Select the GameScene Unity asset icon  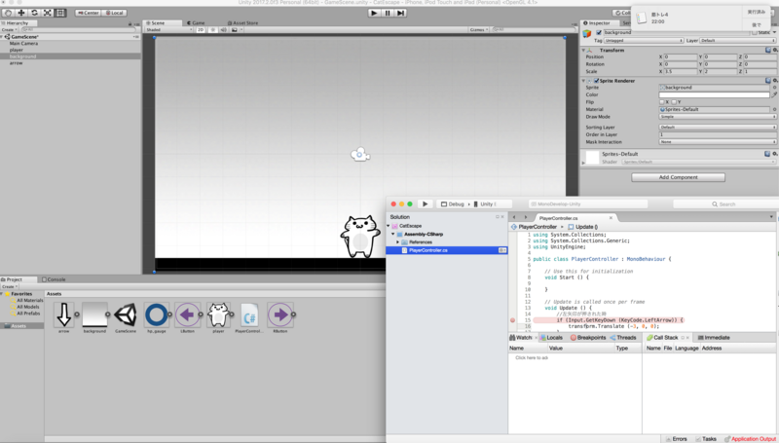126,314
